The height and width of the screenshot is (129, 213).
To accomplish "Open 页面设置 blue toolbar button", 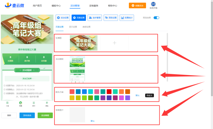I will [x=79, y=18].
